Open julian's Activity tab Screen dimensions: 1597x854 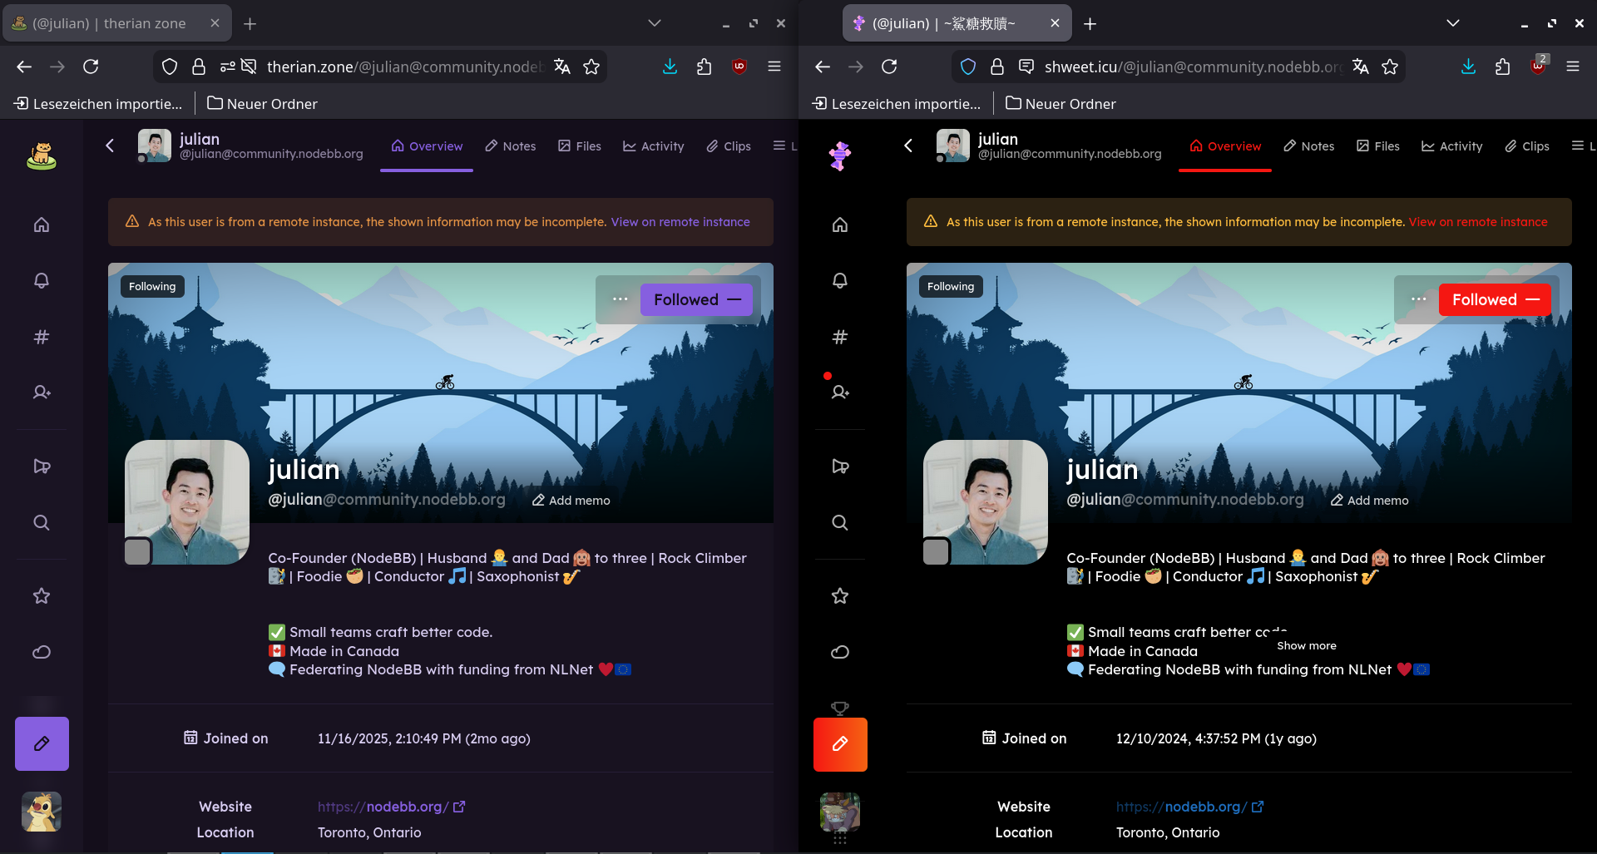tap(1451, 146)
